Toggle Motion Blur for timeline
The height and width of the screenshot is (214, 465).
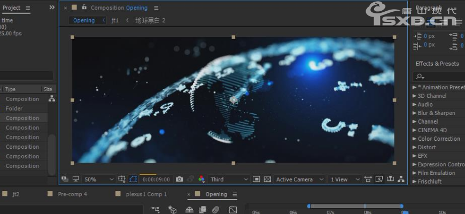coord(216,210)
